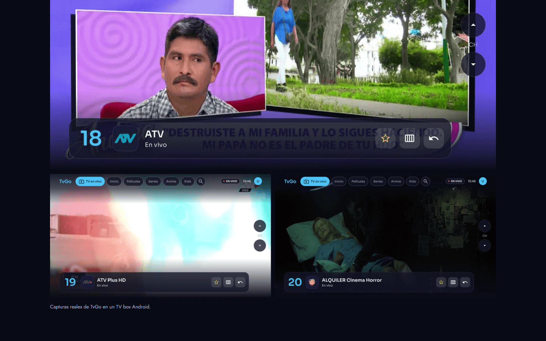Screen dimensions: 546x341
Task: Channel up arrow in channel 19 screenshot
Action: click(x=260, y=226)
